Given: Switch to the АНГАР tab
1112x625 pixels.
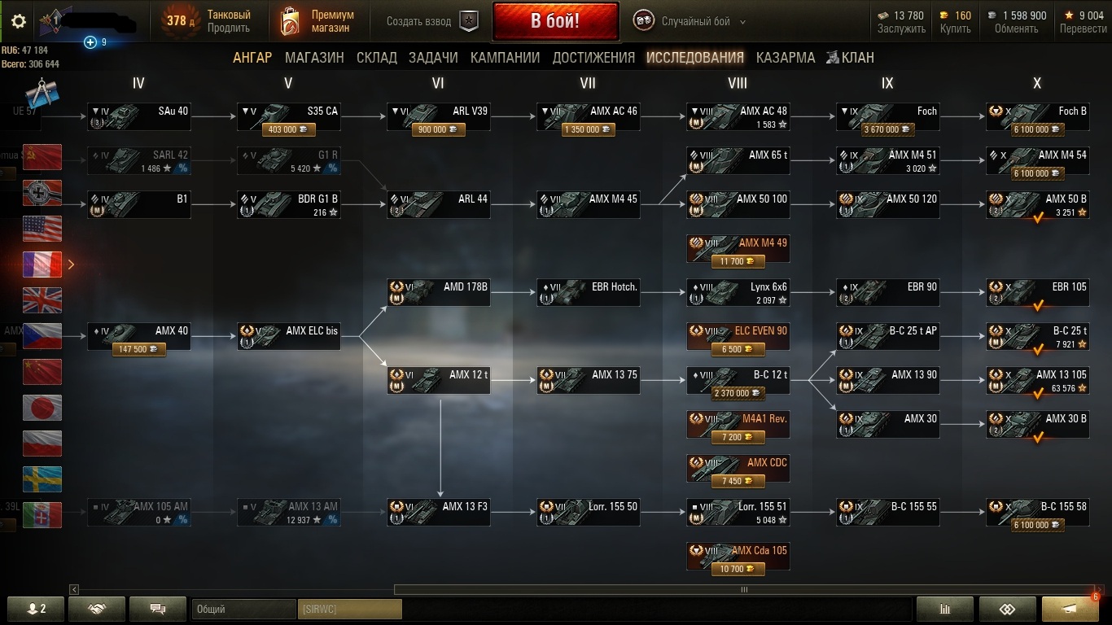Looking at the screenshot, I should tap(252, 58).
